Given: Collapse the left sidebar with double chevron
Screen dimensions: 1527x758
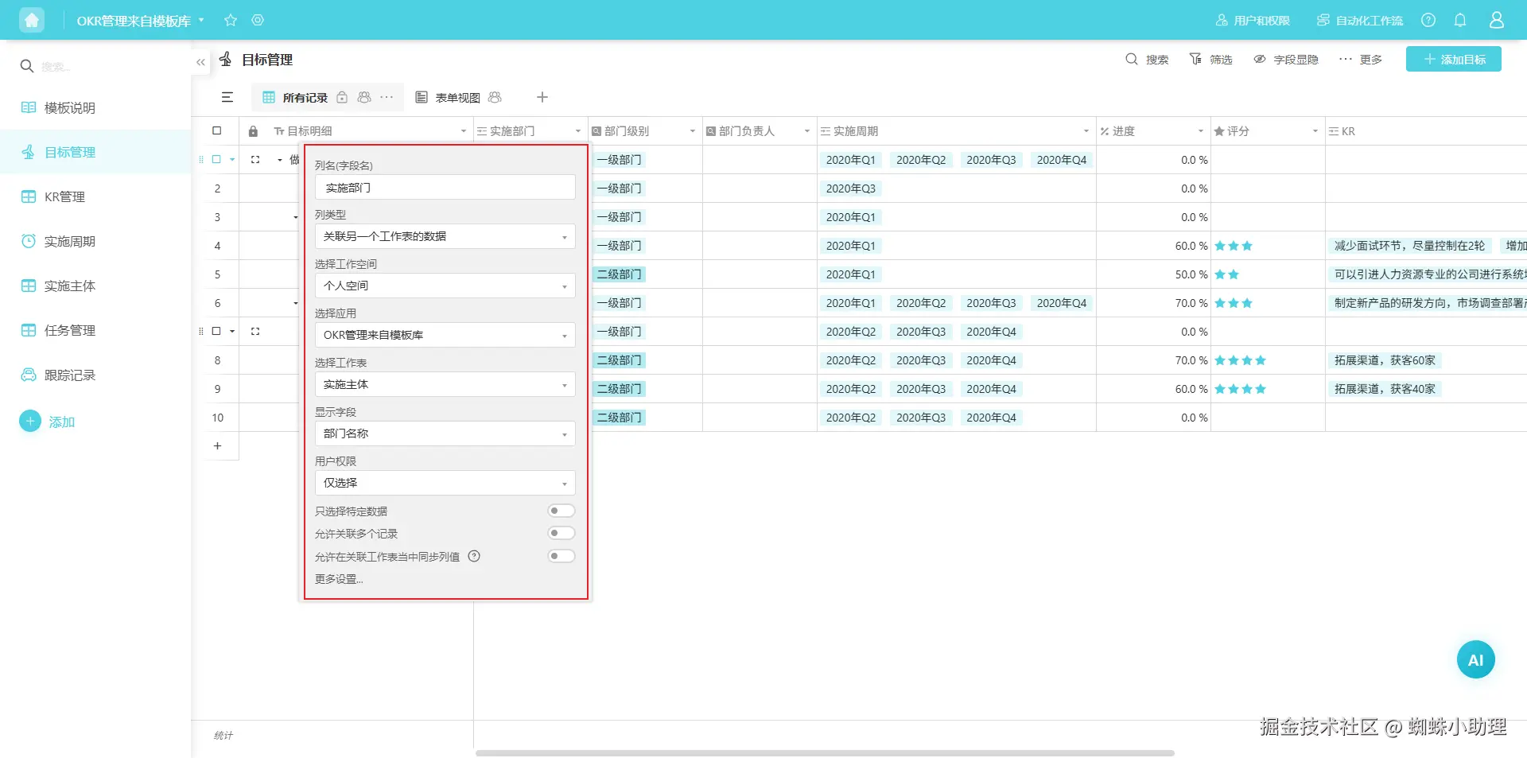Looking at the screenshot, I should coord(200,62).
